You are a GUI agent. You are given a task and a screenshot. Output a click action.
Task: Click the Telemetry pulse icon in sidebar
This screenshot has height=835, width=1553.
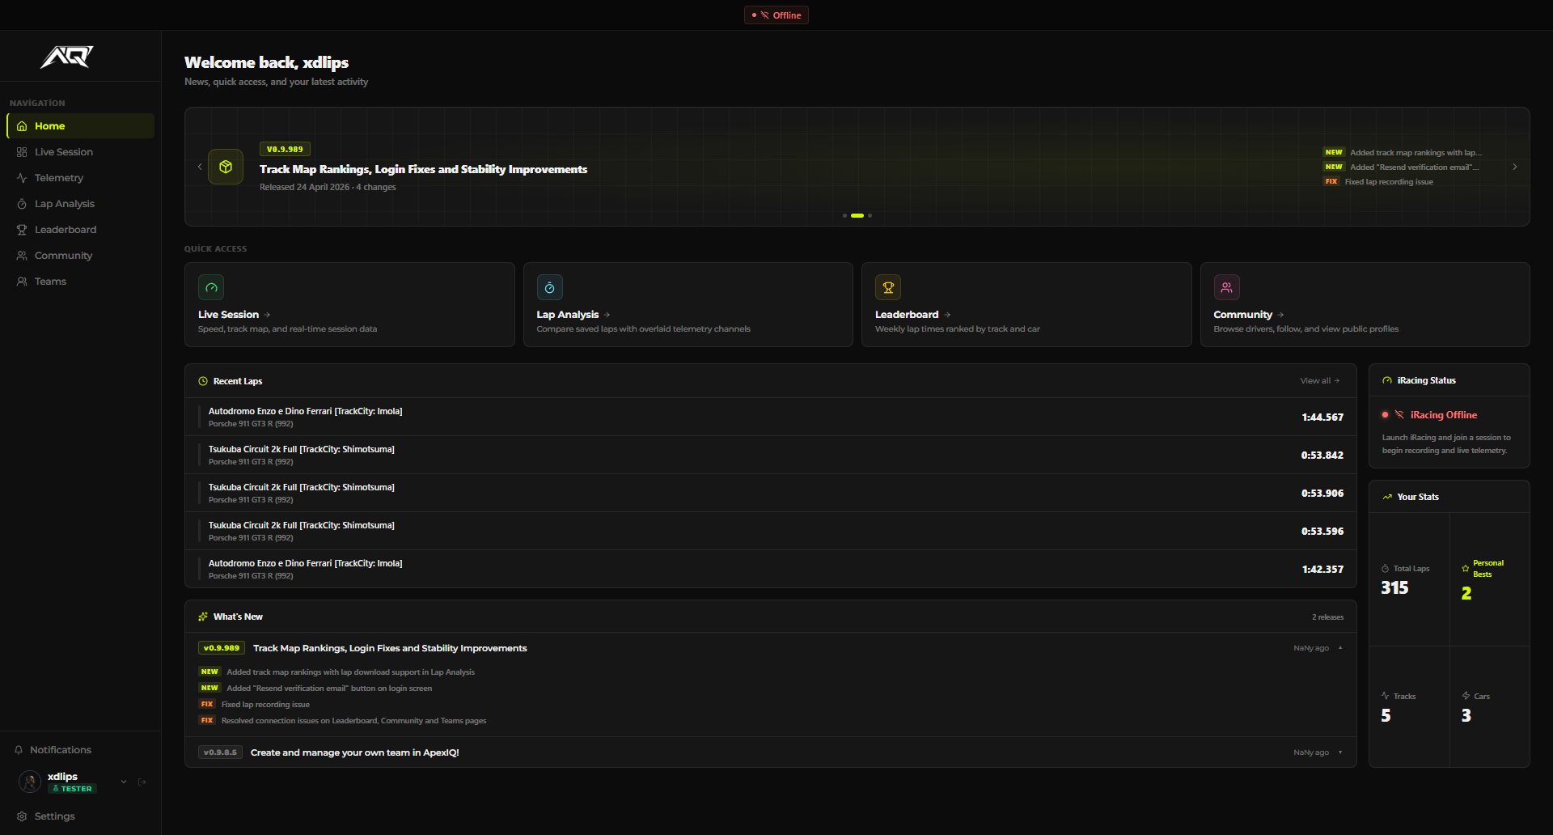[22, 178]
